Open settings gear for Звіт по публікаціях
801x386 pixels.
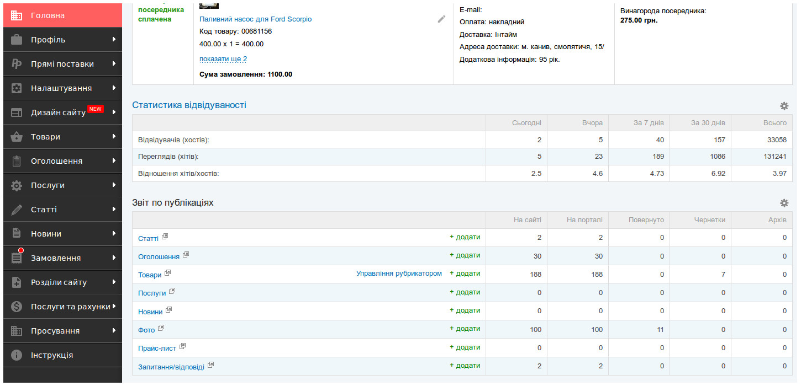point(784,203)
